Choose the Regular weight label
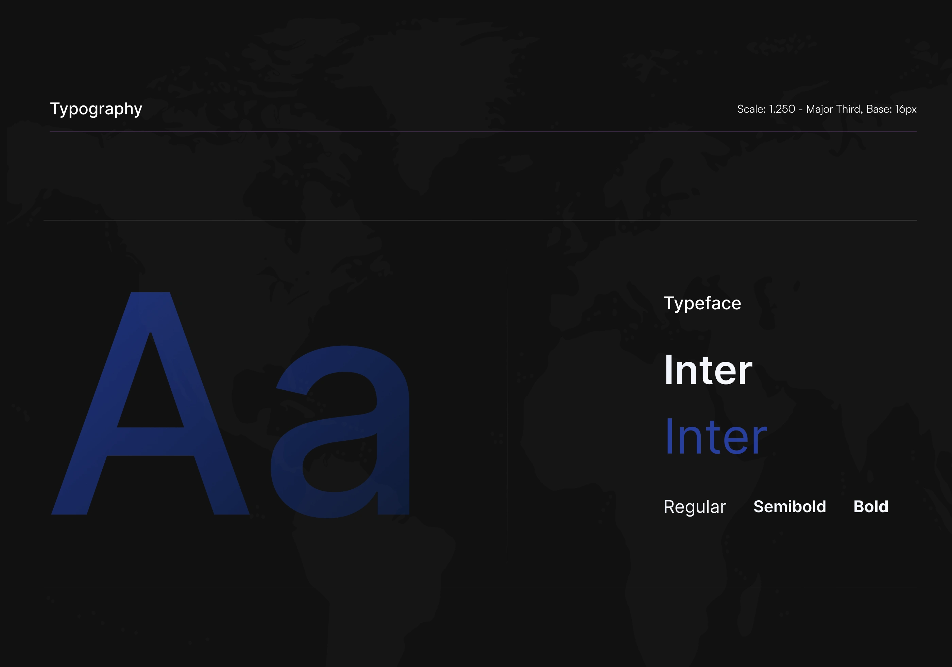The width and height of the screenshot is (952, 667). point(695,507)
